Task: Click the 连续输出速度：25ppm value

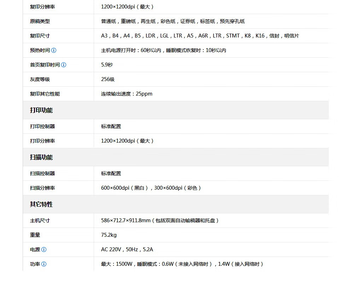Action: pos(127,94)
